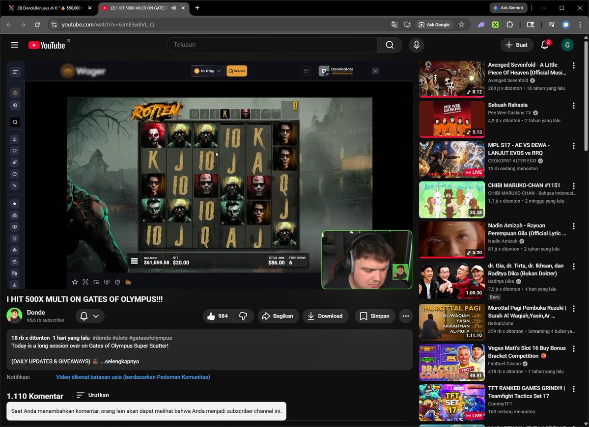589x427 pixels.
Task: Open options for Vegas Matt's Slot video
Action: 574,348
